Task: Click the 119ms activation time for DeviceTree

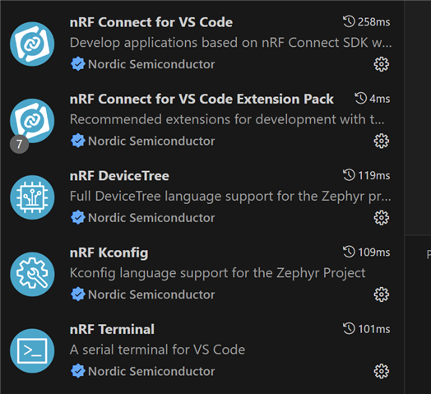Action: click(x=366, y=175)
